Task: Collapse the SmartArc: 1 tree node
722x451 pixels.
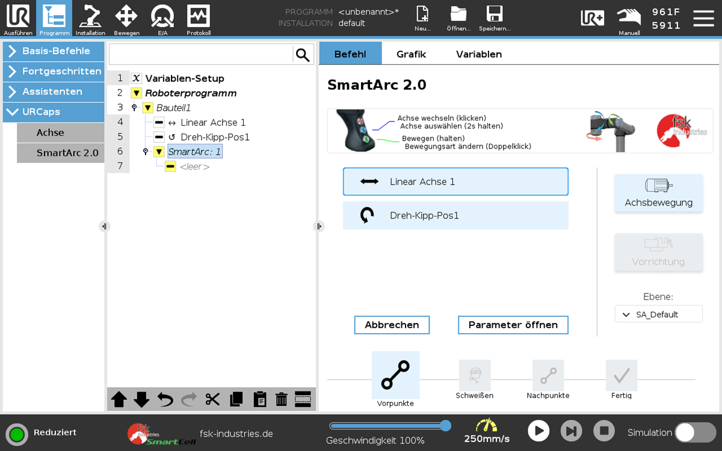Action: pos(159,152)
